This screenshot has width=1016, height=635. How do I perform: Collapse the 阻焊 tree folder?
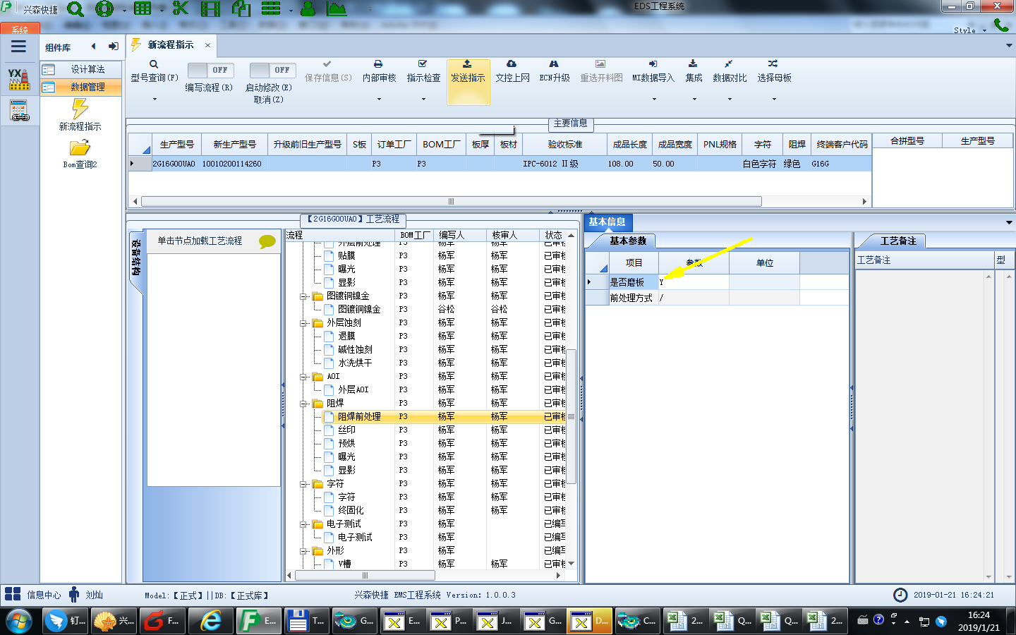pyautogui.click(x=303, y=404)
